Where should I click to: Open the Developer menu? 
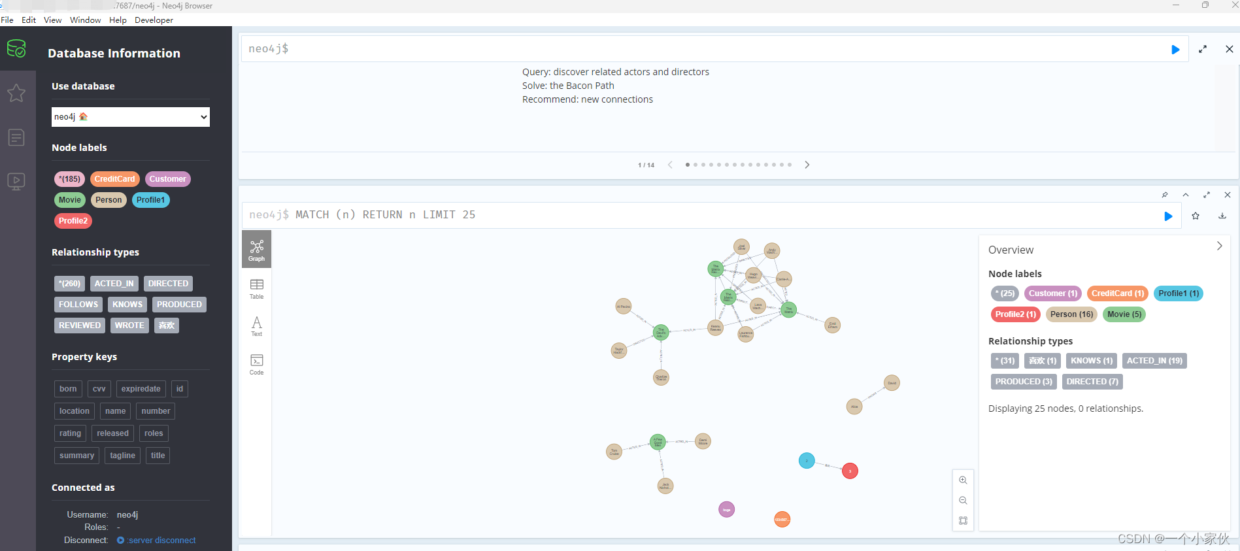pos(154,20)
